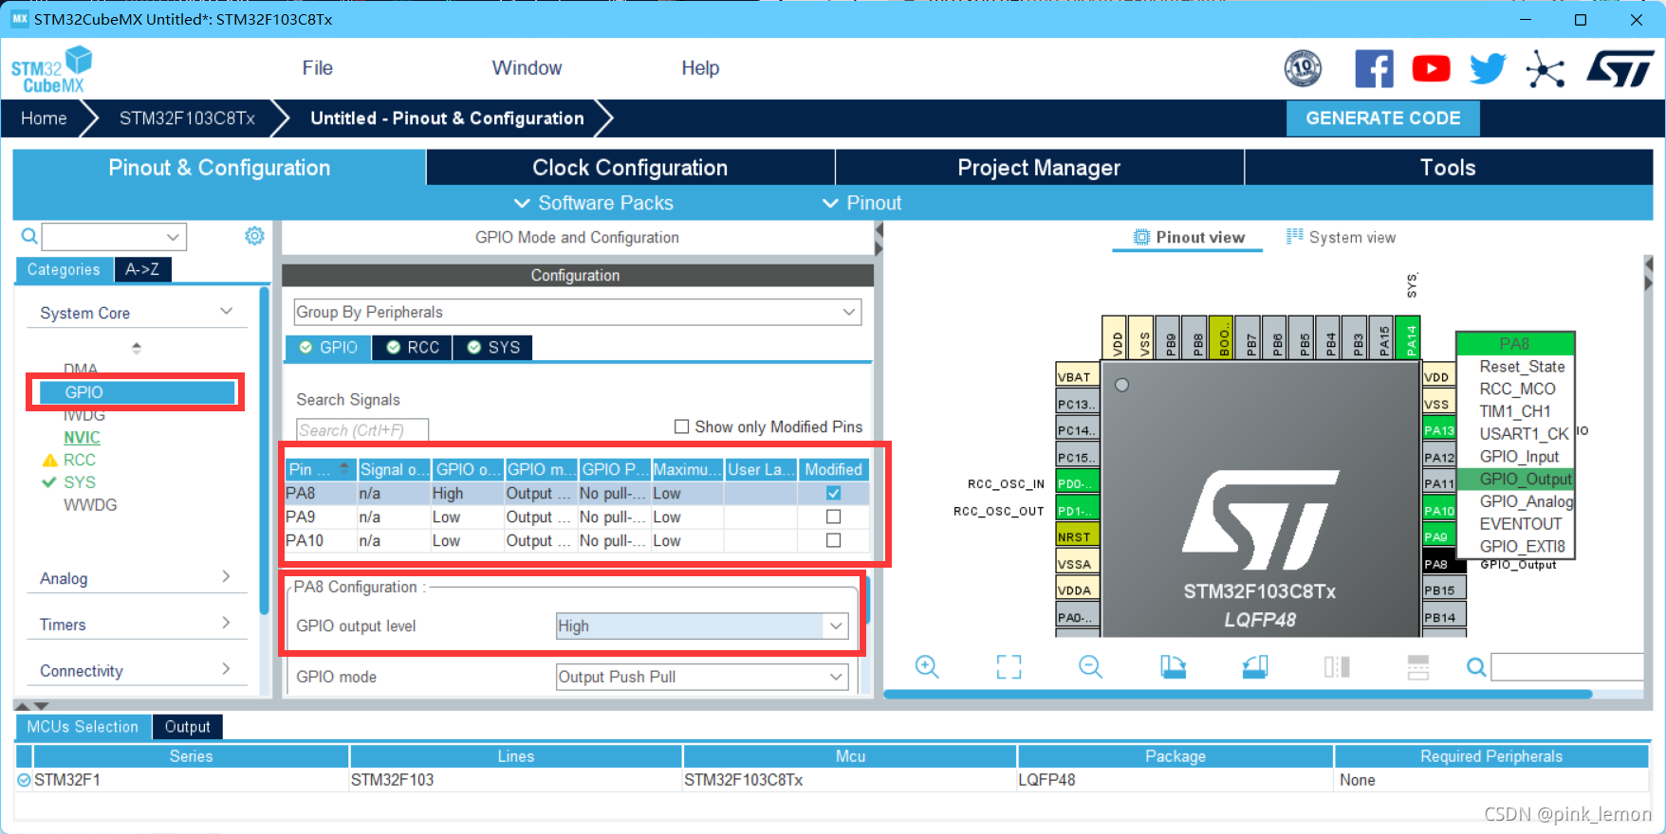Open the Facebook icon link
This screenshot has width=1666, height=834.
(1374, 68)
